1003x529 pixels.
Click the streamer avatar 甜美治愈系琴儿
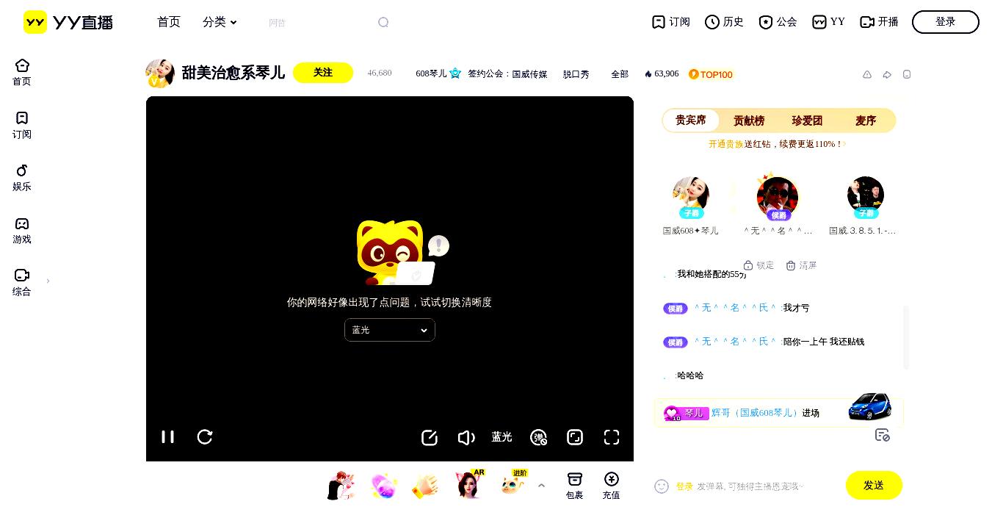tap(160, 73)
